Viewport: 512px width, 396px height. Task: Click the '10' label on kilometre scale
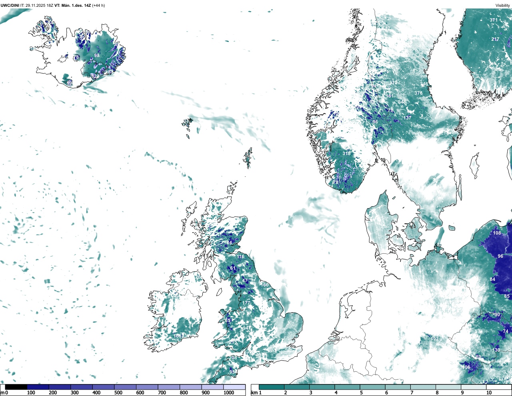click(x=489, y=393)
